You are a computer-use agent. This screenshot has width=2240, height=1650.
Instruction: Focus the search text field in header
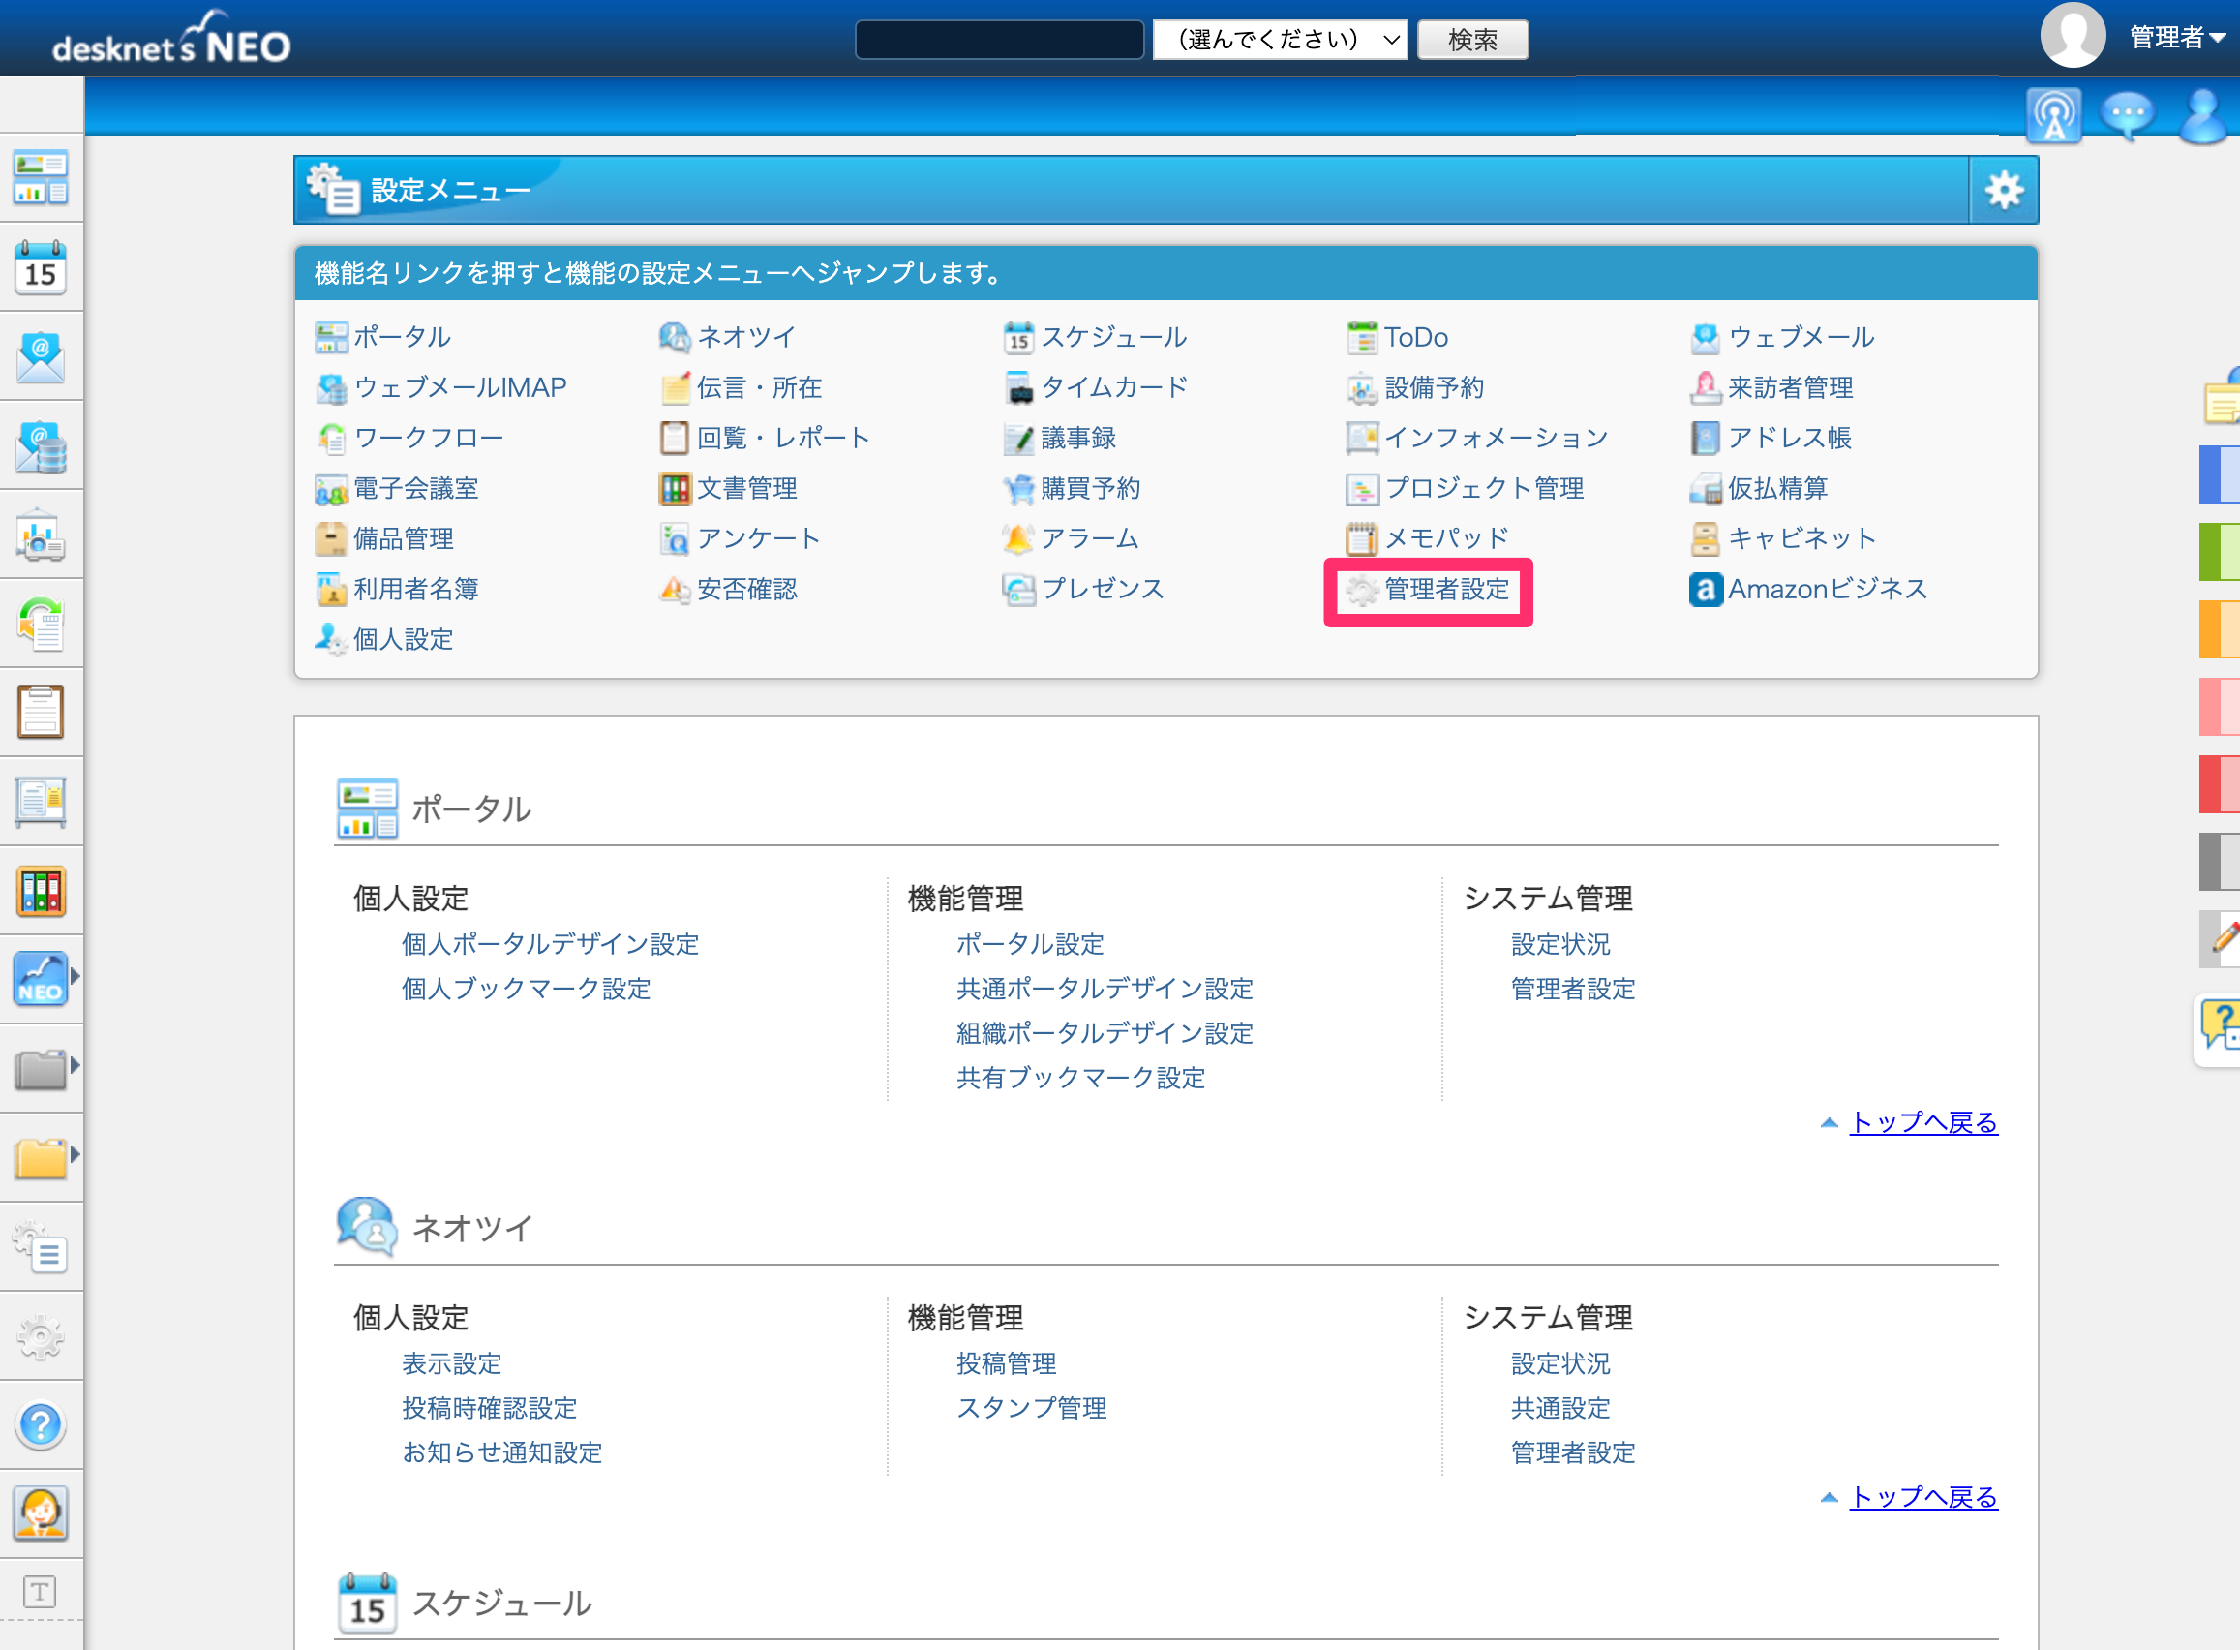pos(999,39)
